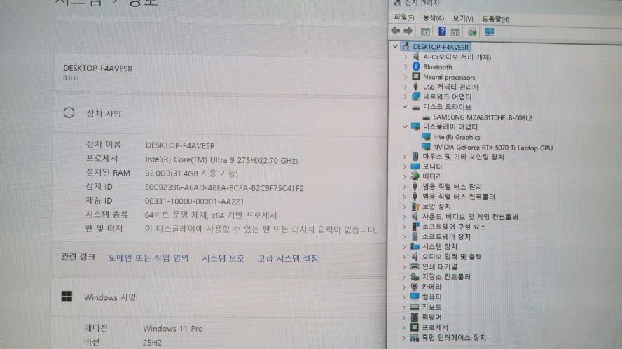Click the Windows logo beside Windows 사양
Screen dimensions: 622x349
click(x=67, y=296)
